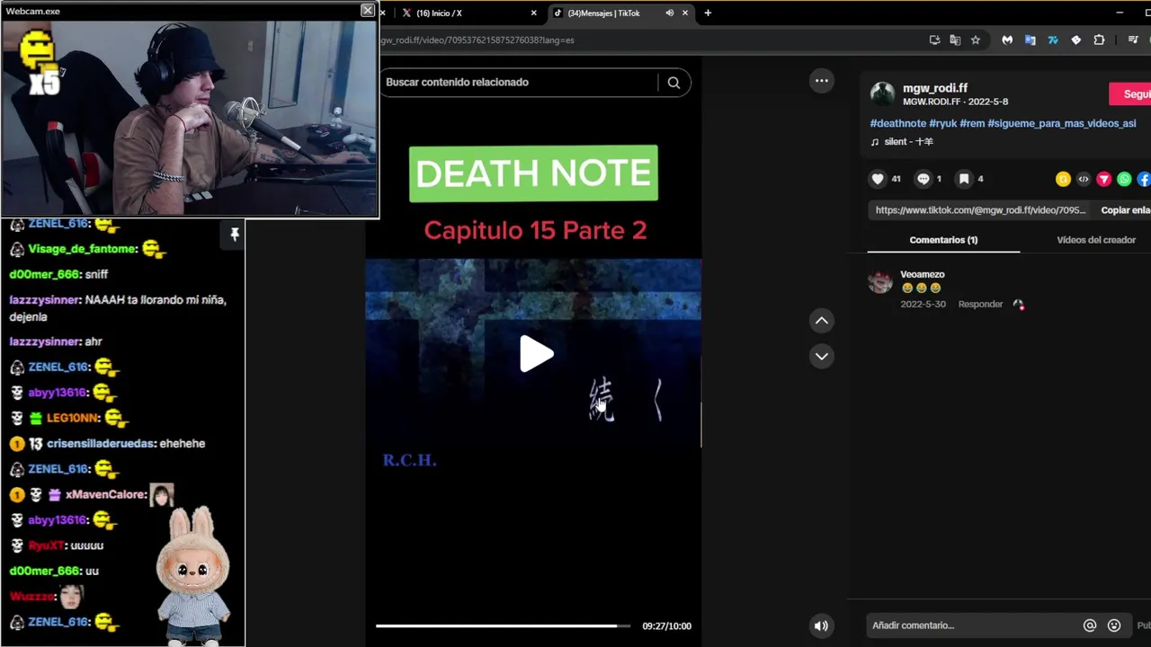Image resolution: width=1151 pixels, height=647 pixels.
Task: Open the mgw_rodi.ff username link
Action: tap(935, 88)
